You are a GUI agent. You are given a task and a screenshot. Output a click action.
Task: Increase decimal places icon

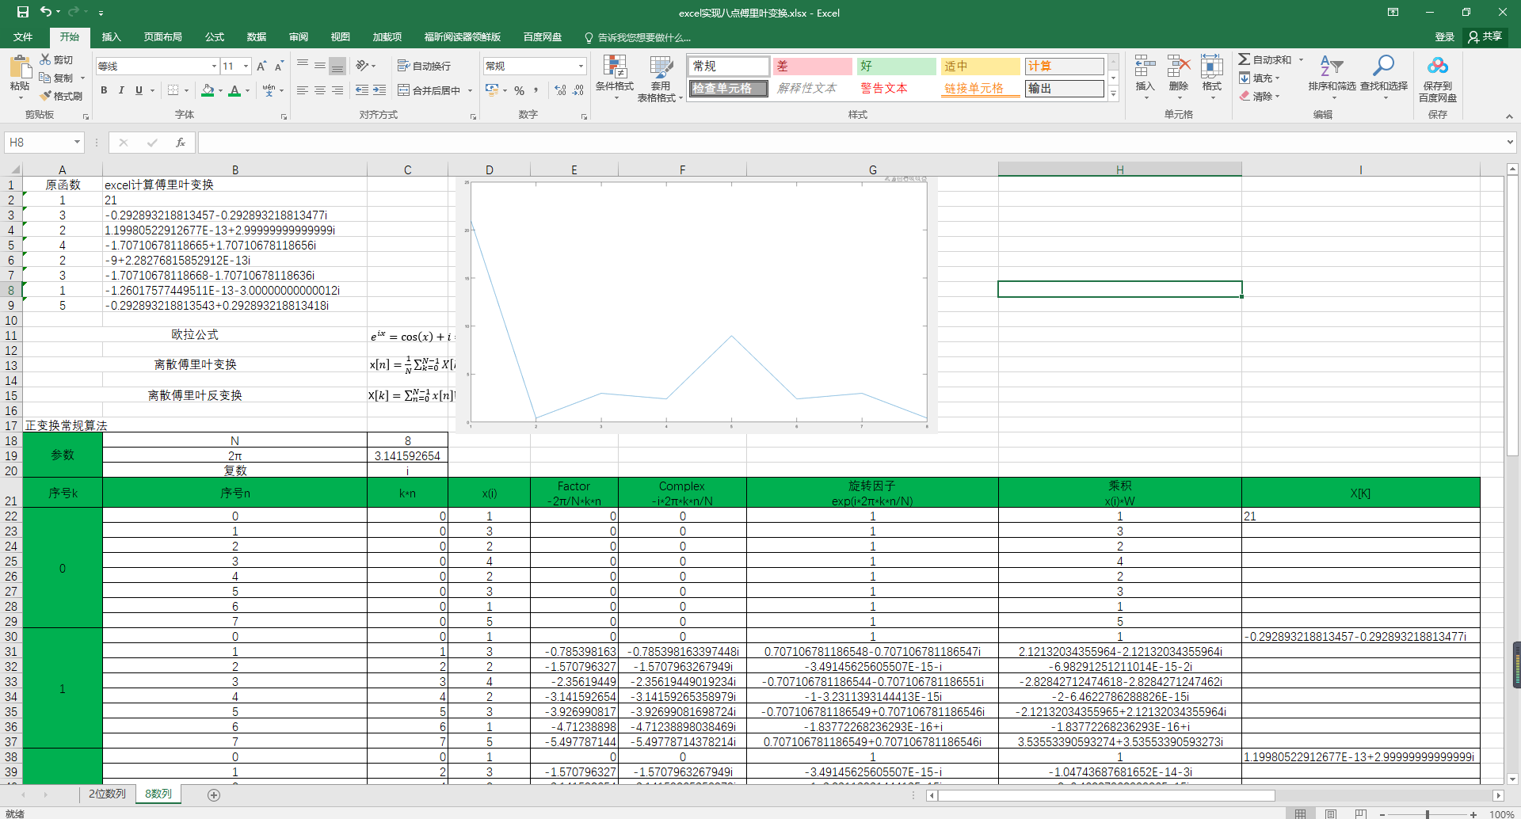pos(560,90)
